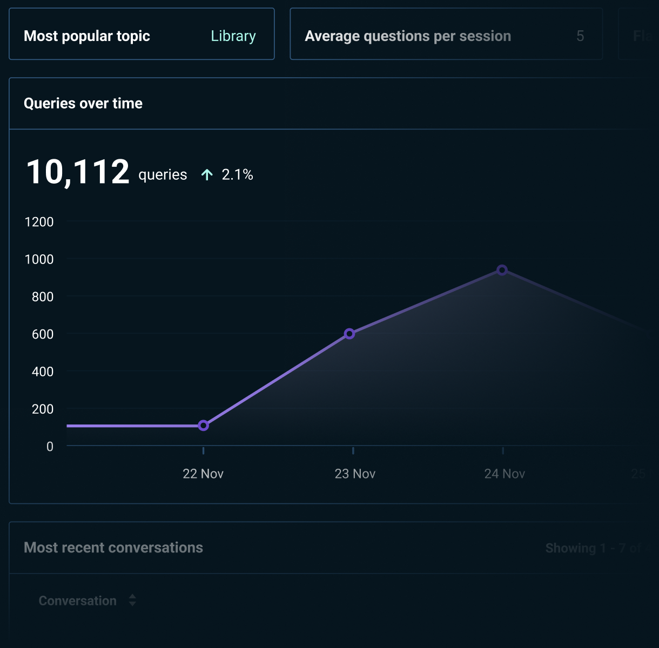The height and width of the screenshot is (648, 659).
Task: Click the 24 Nov peak data point
Action: 502,270
